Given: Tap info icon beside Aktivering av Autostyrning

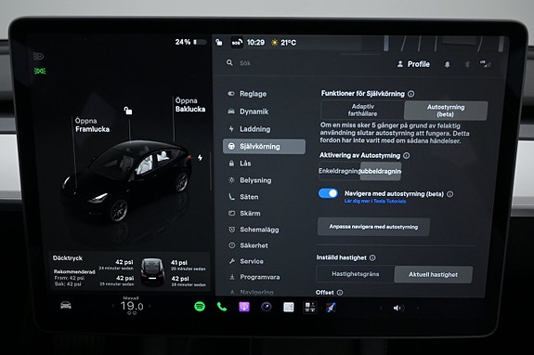Looking at the screenshot, I should 406,156.
